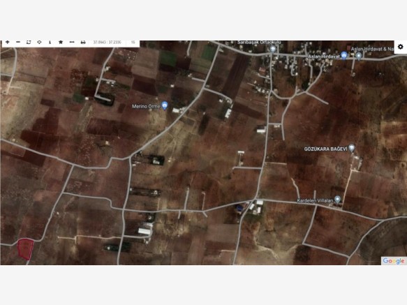Open the settings gear icon
The height and width of the screenshot is (305, 407).
tap(401, 47)
